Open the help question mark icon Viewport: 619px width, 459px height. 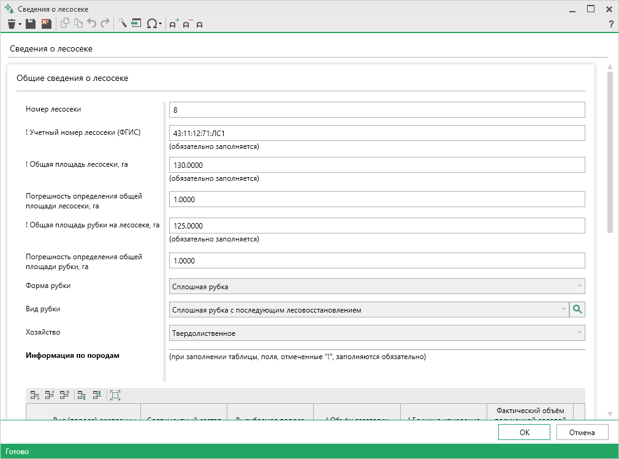[611, 24]
